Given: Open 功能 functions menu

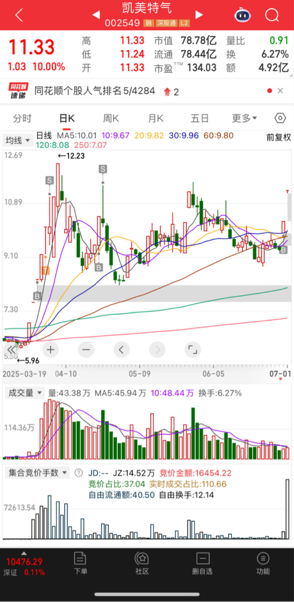Looking at the screenshot, I should coord(263,563).
